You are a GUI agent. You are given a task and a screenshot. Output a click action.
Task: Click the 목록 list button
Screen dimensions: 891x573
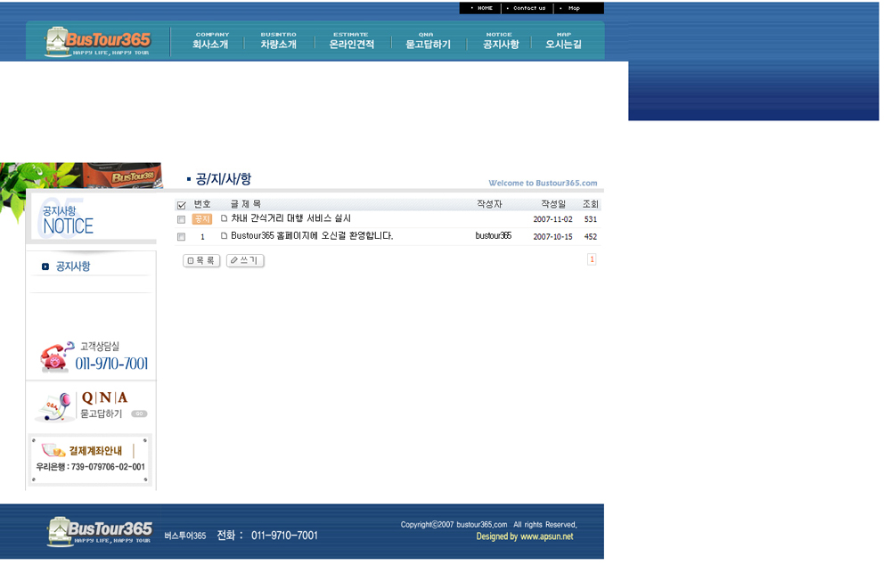pyautogui.click(x=201, y=261)
